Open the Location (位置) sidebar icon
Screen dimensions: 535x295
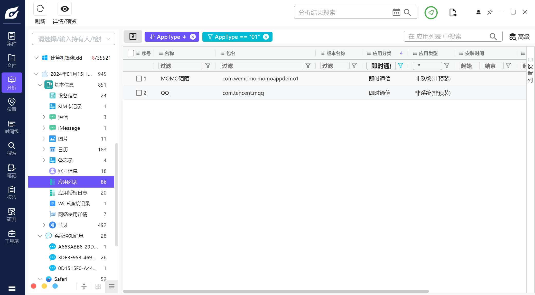pyautogui.click(x=12, y=105)
